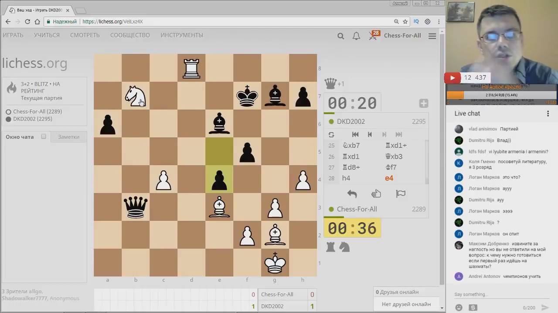The height and width of the screenshot is (313, 558).
Task: Select move Rxd1+ in move list
Action: [x=396, y=146]
